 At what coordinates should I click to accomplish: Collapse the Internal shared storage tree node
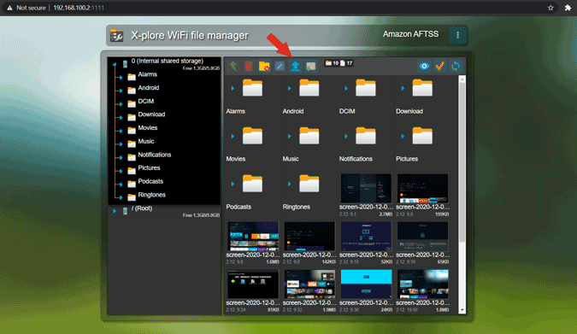coord(115,64)
